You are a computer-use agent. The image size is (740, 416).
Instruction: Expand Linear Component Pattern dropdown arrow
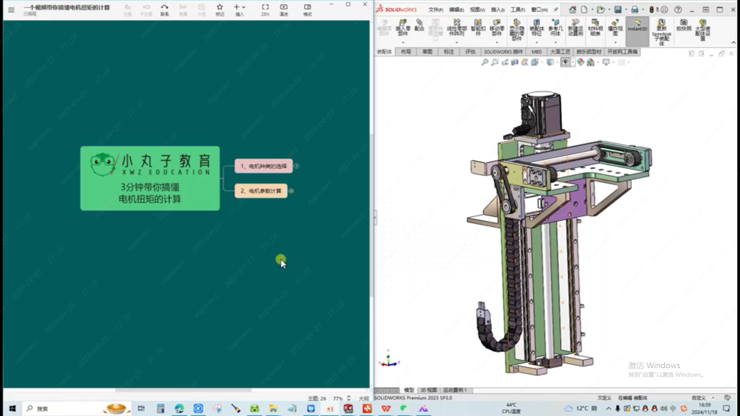pyautogui.click(x=457, y=42)
